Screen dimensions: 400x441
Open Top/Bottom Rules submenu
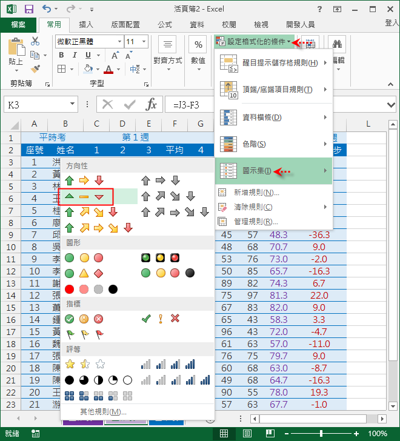[274, 90]
